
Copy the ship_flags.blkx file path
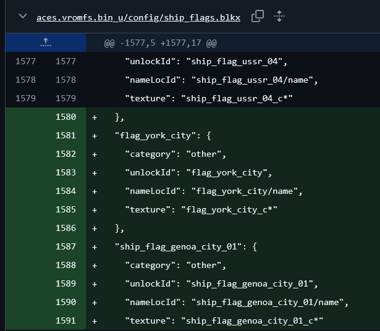point(258,17)
